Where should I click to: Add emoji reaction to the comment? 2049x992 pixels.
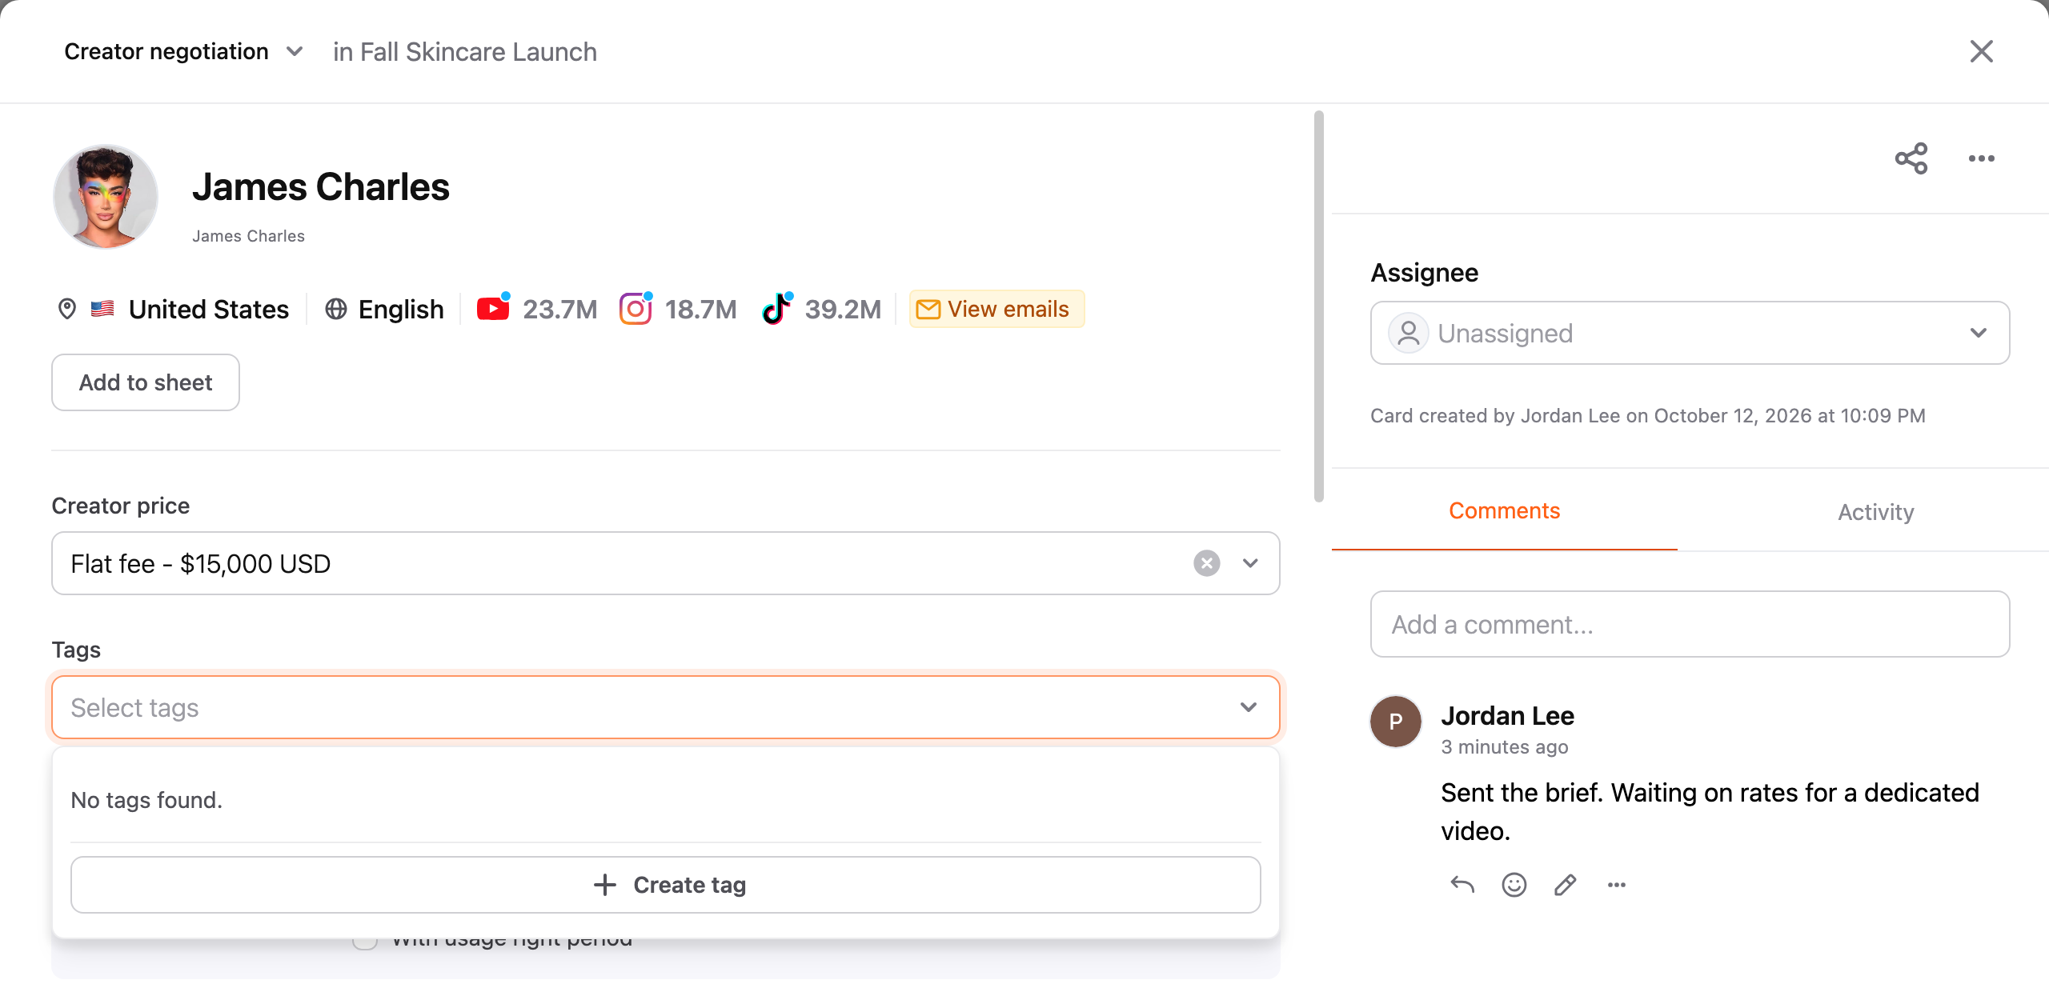click(x=1514, y=885)
